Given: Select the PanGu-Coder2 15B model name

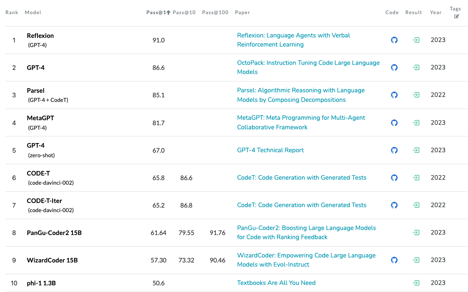Looking at the screenshot, I should pos(54,233).
